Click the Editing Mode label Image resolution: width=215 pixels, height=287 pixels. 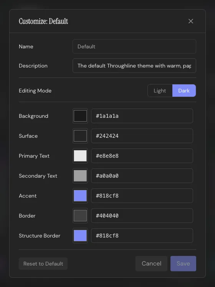(x=35, y=91)
